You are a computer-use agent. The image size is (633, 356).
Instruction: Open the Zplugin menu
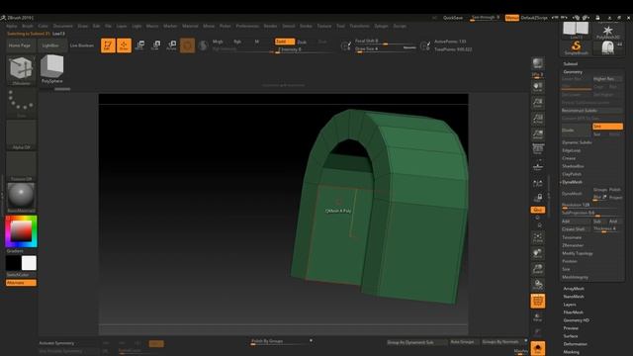(381, 26)
